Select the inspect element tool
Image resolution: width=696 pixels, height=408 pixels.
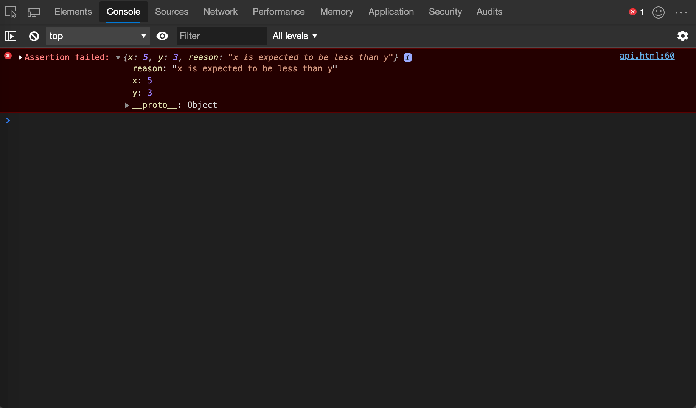(x=10, y=12)
